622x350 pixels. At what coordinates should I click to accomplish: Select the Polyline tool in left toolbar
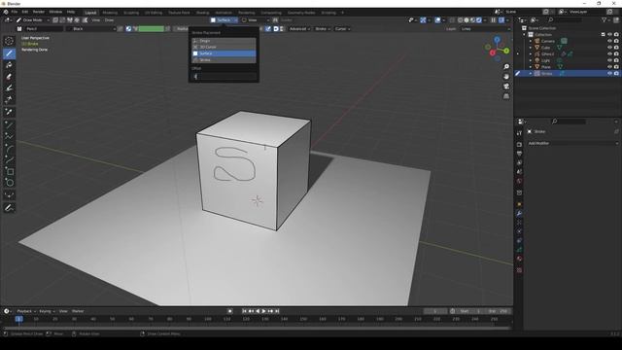[9, 136]
